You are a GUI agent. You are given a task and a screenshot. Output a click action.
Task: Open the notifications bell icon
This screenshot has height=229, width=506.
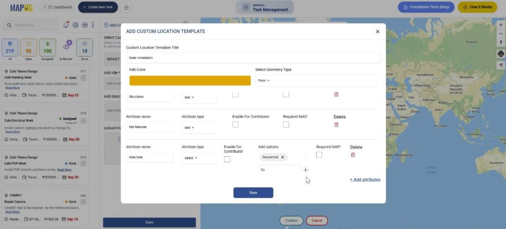point(66,25)
